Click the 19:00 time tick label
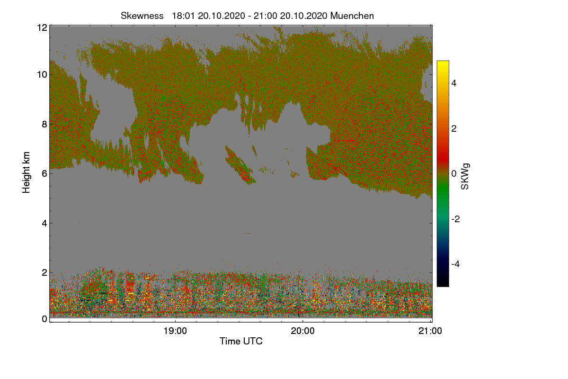The height and width of the screenshot is (379, 568). 175,331
